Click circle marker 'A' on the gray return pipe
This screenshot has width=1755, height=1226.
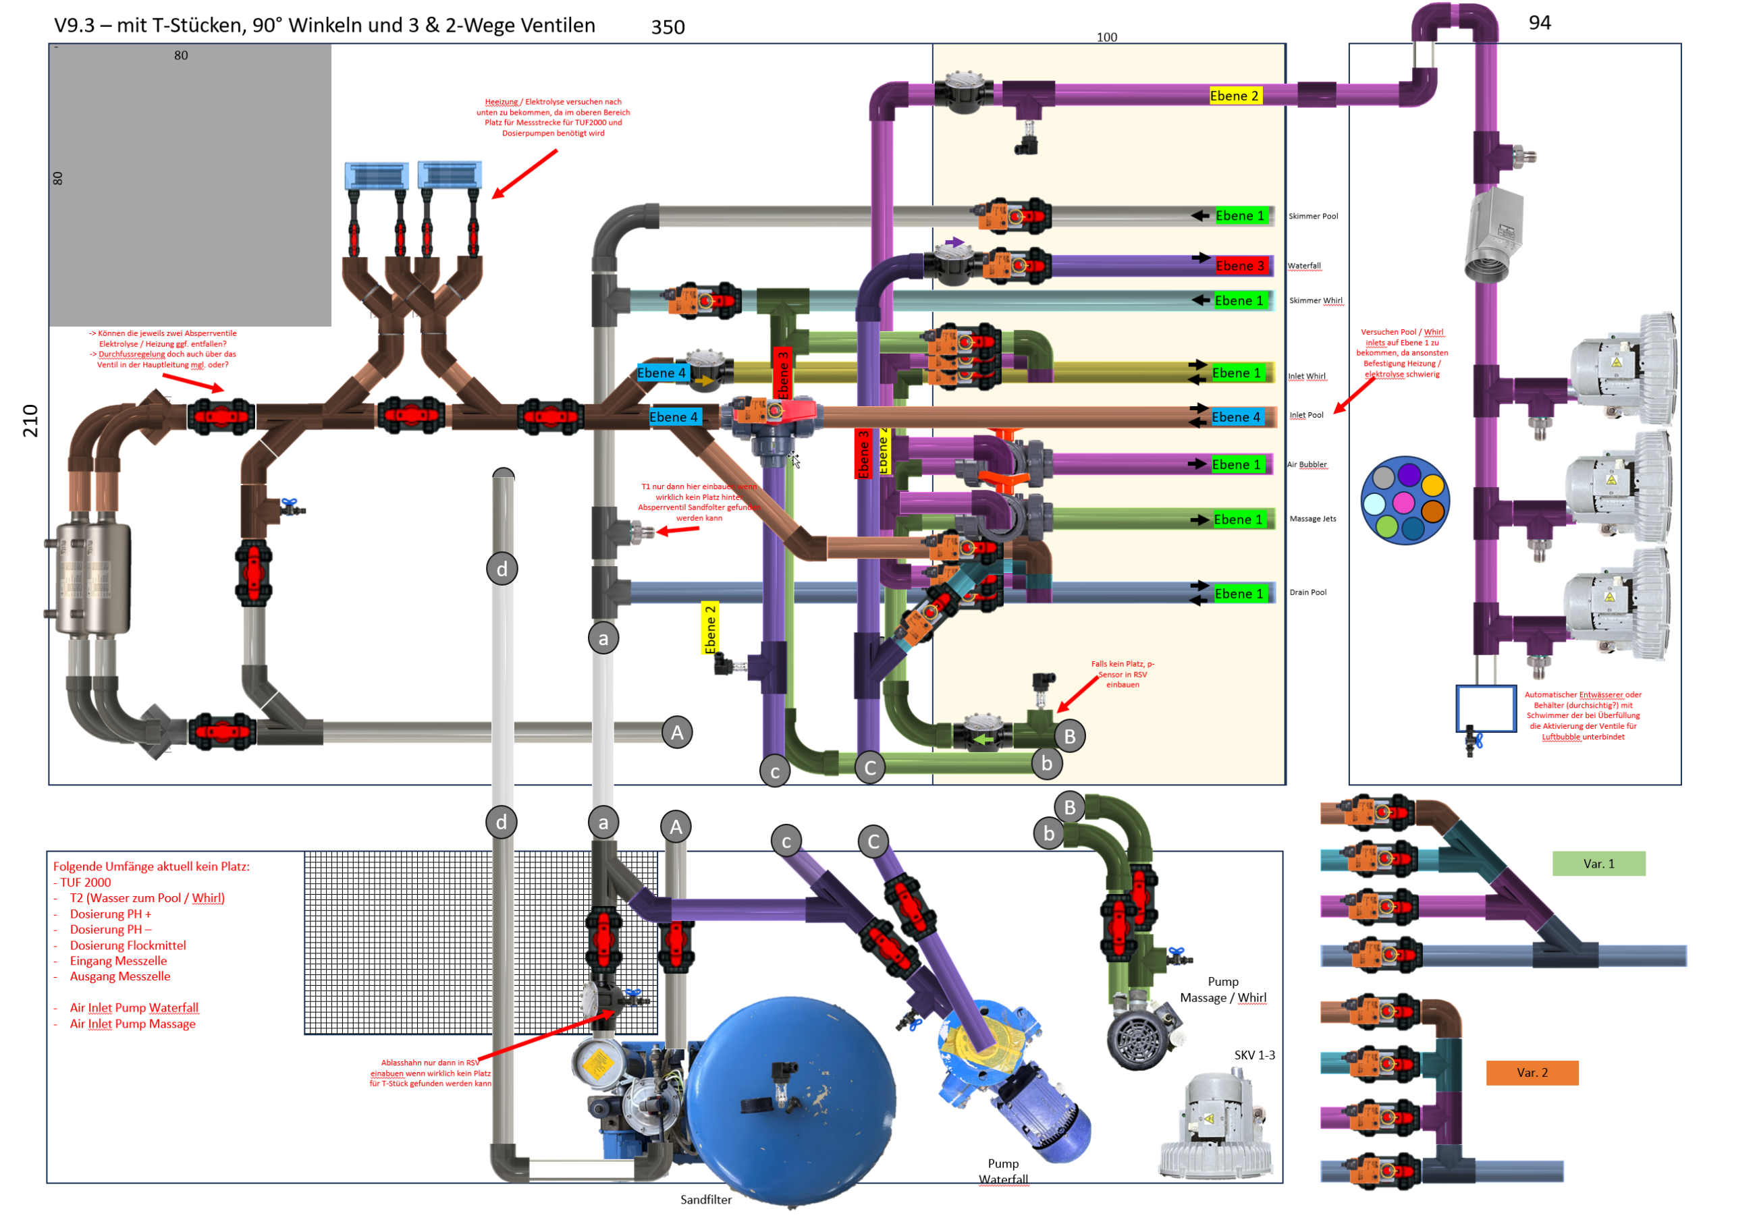[677, 733]
